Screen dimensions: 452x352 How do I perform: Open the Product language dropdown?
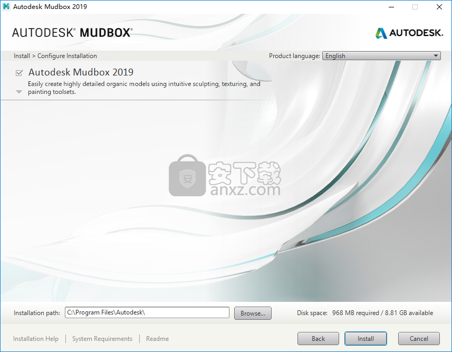[x=381, y=56]
